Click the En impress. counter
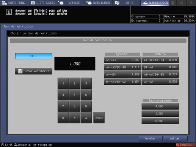Viewport: 196px width, 147px height. coord(146,20)
